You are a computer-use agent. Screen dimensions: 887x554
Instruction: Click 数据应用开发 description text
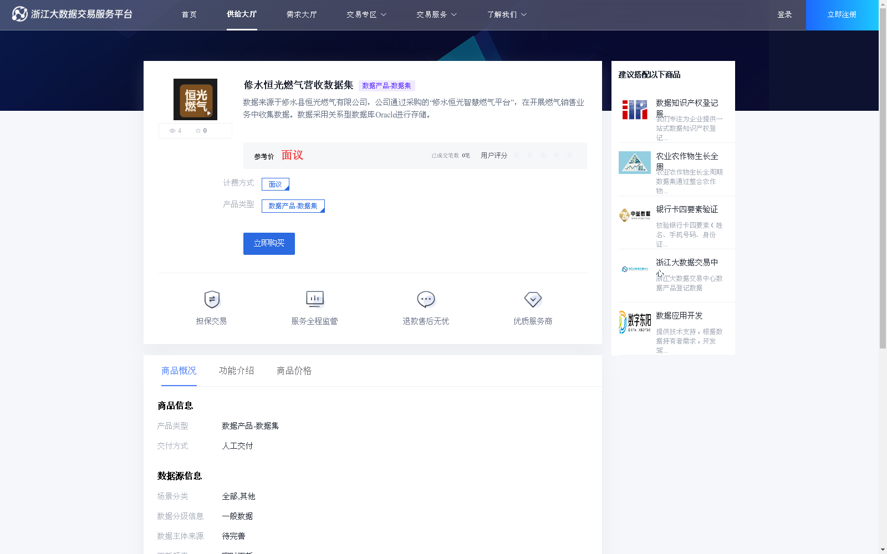tap(689, 341)
